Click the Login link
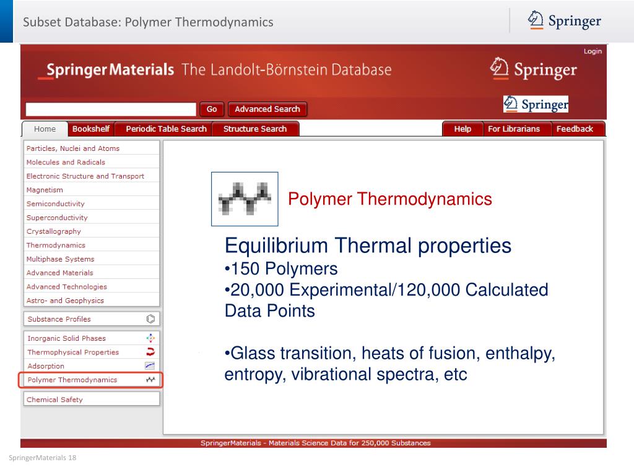 pyautogui.click(x=593, y=51)
